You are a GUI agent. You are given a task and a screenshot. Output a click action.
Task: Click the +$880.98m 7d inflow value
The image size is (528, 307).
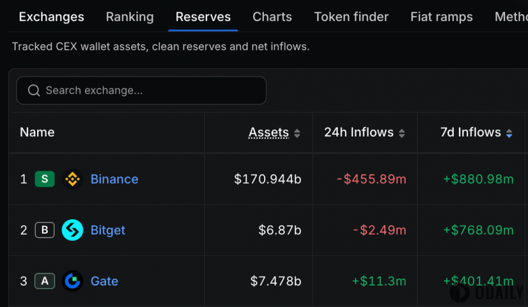click(479, 179)
